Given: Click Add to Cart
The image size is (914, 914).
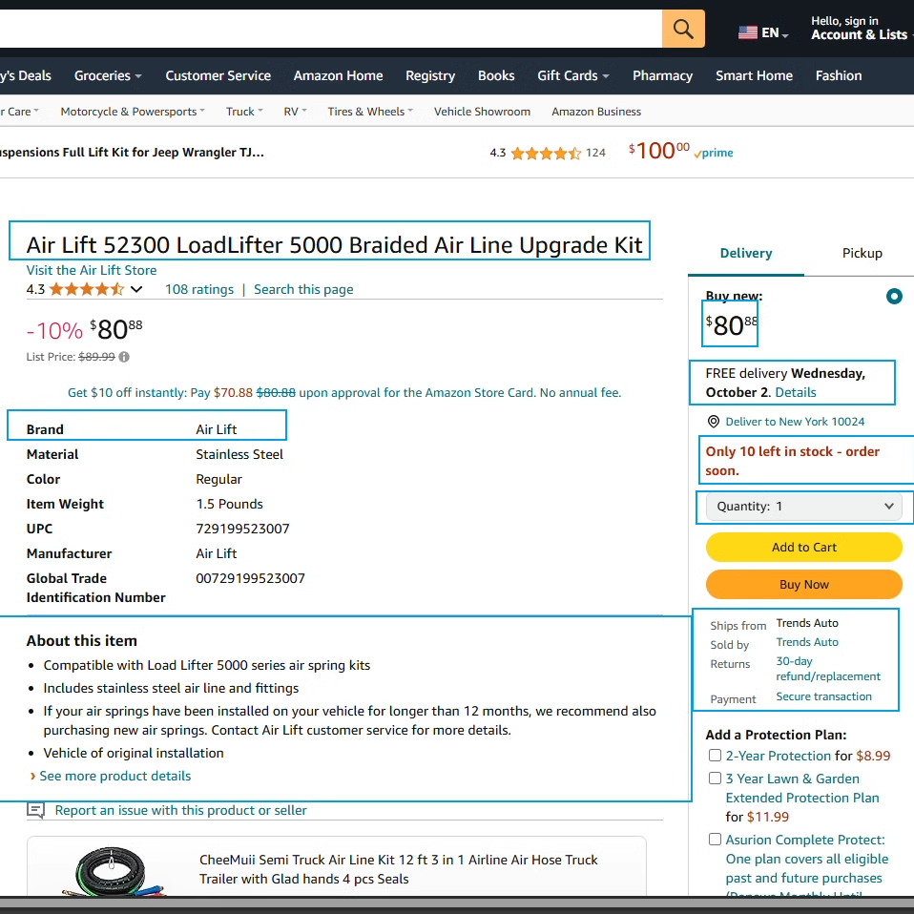Looking at the screenshot, I should [804, 548].
